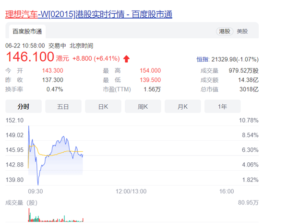
Task: Select the 日K chart tab
Action: [103, 106]
